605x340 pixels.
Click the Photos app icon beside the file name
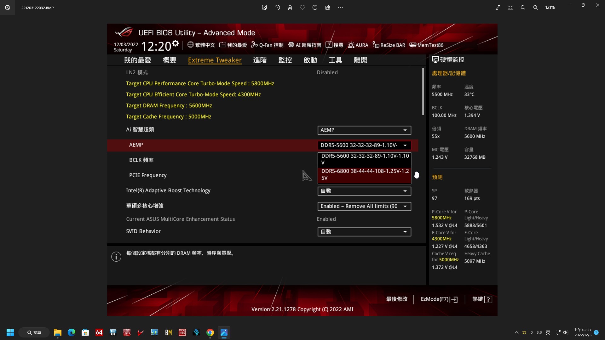(x=8, y=8)
